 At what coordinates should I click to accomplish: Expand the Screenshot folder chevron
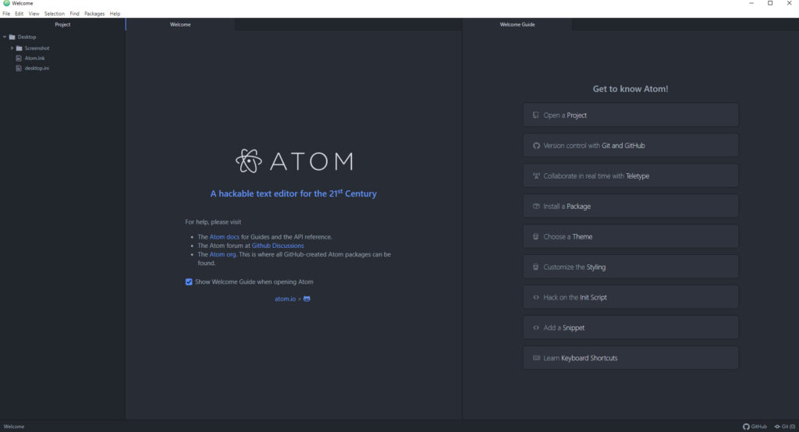[x=12, y=48]
